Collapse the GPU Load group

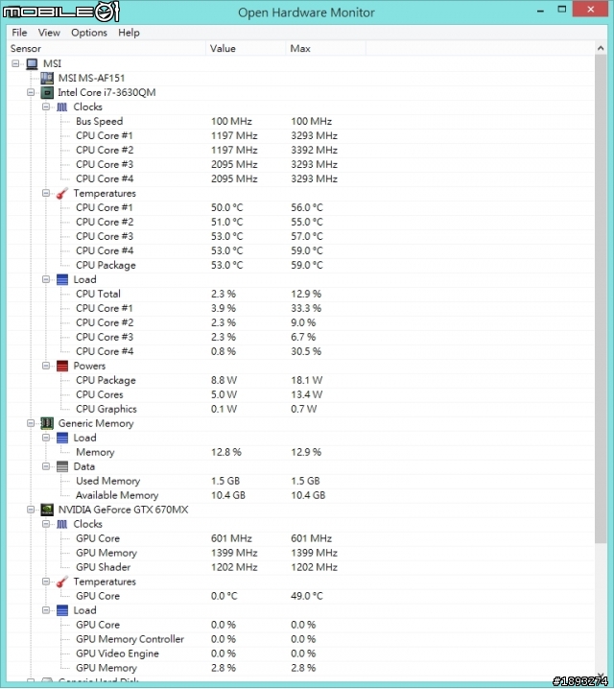pyautogui.click(x=46, y=610)
